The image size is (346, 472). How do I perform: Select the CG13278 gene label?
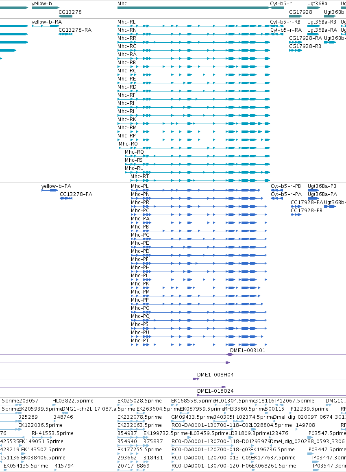pyautogui.click(x=70, y=12)
